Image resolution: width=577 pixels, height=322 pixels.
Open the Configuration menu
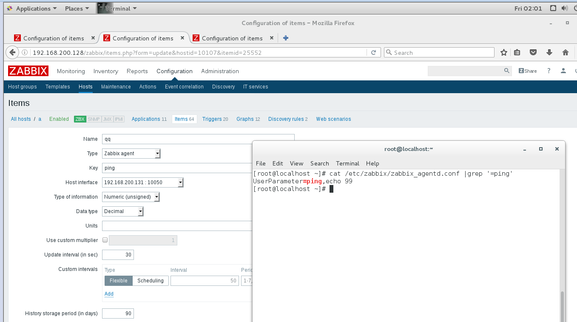point(174,71)
